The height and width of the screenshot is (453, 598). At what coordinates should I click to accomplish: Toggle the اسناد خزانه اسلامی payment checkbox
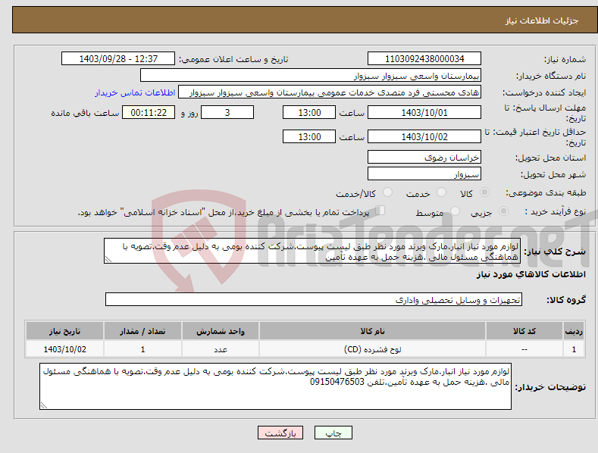pos(380,211)
